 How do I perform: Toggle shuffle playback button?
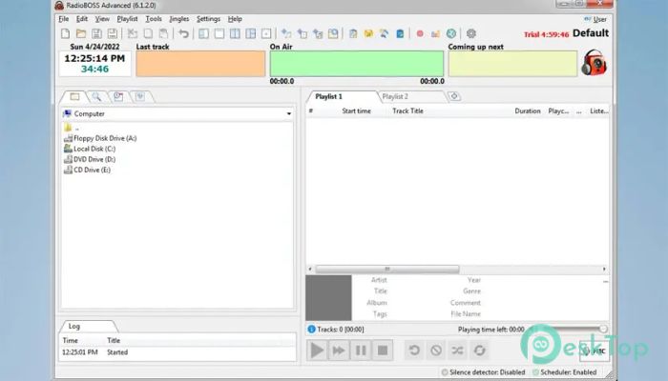click(x=457, y=351)
